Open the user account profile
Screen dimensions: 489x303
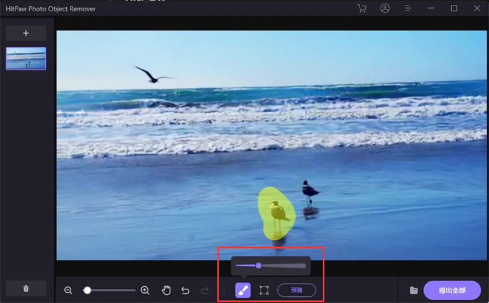point(385,9)
